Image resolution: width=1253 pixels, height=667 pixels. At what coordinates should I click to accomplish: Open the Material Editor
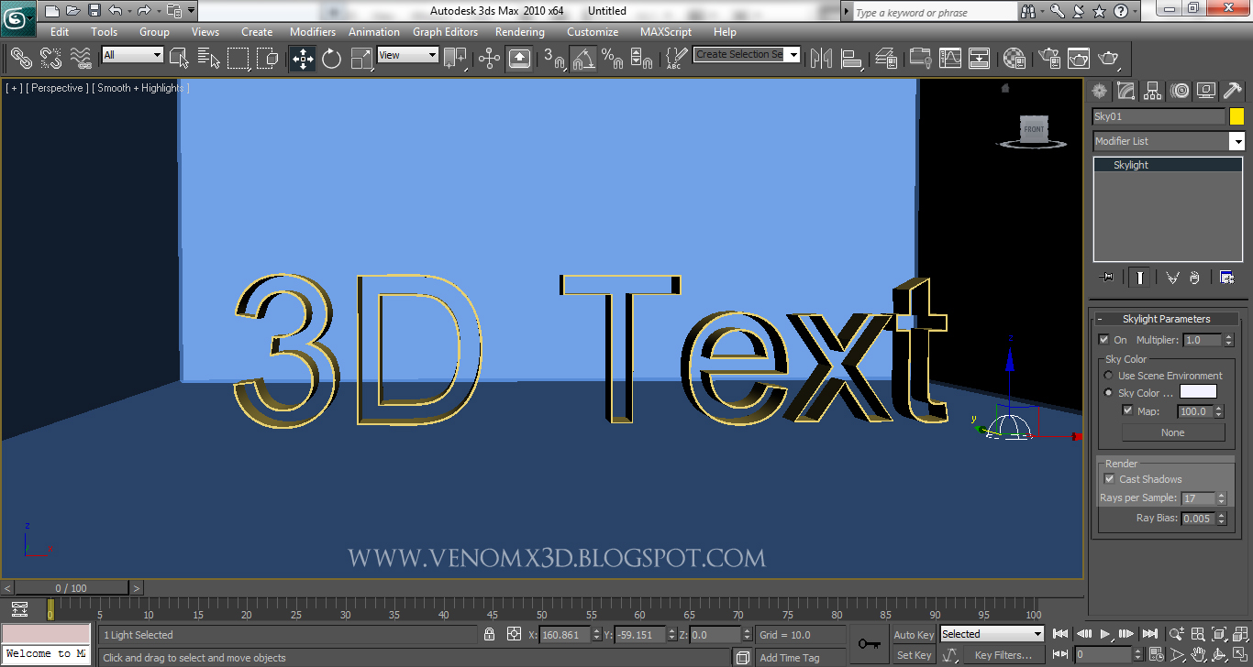coord(1012,58)
